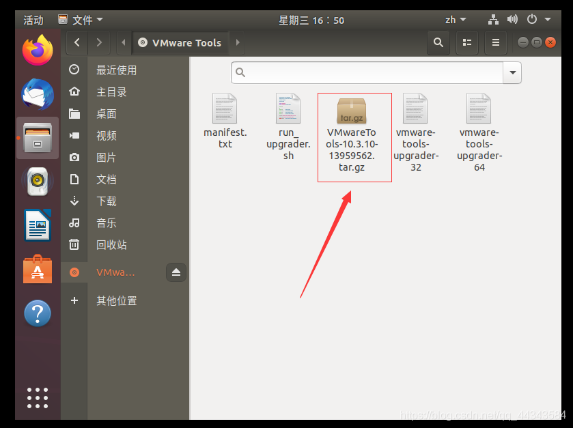Go forward with the forward arrow

(98, 42)
